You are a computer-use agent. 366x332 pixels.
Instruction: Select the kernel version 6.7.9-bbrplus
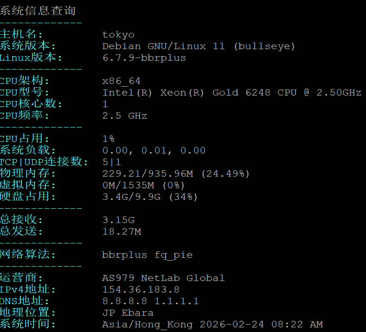coord(144,58)
